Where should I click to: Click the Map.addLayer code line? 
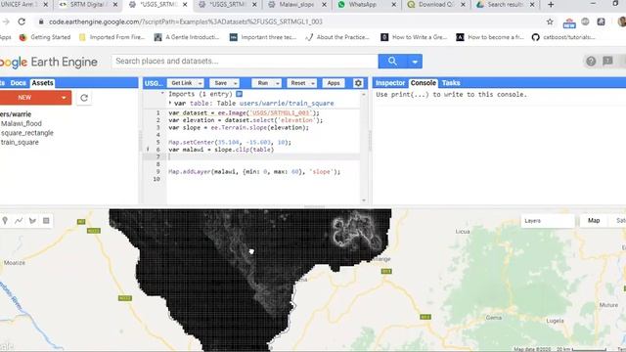tap(254, 172)
